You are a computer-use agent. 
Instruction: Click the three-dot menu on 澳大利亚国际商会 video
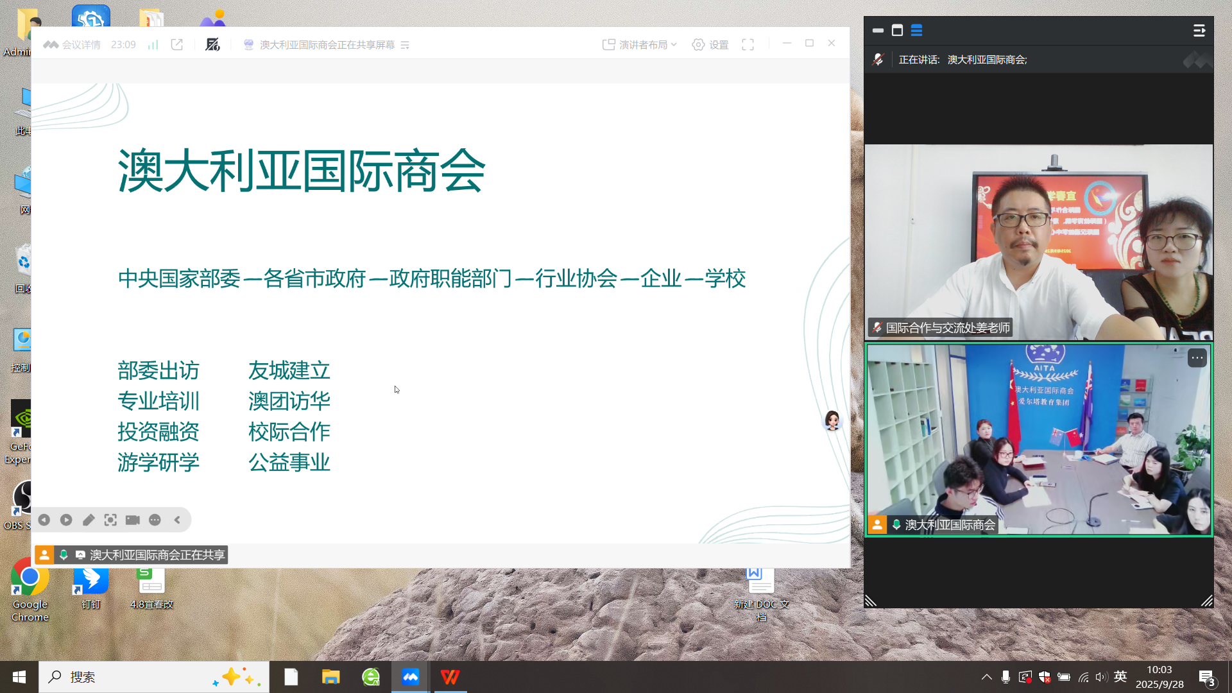click(x=1197, y=358)
